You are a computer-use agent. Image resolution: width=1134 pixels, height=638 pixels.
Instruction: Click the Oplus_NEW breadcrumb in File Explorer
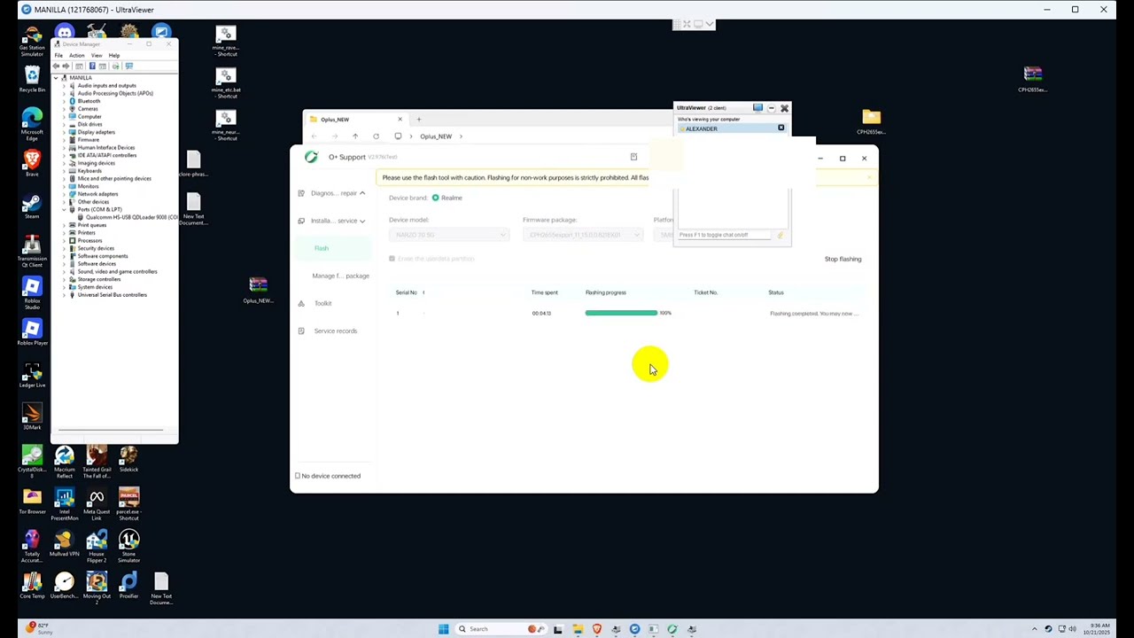click(436, 136)
